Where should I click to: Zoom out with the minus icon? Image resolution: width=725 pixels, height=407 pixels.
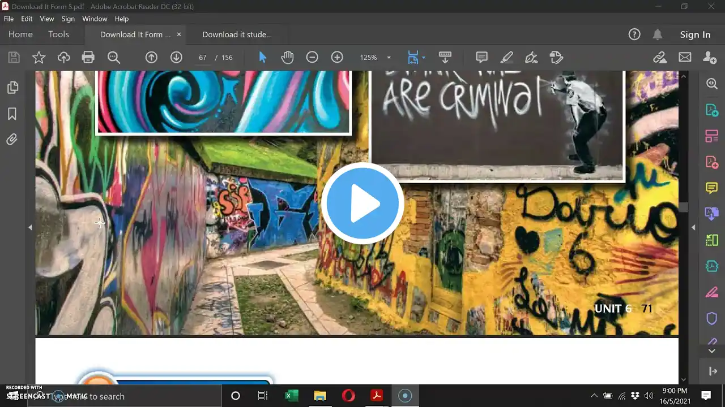312,57
